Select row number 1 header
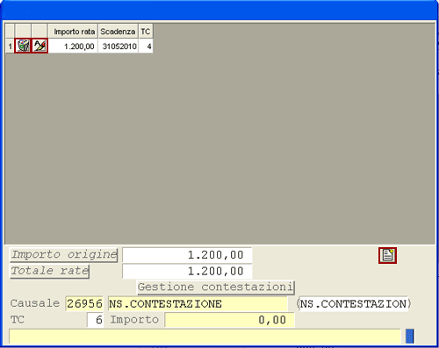This screenshot has width=439, height=348. (11, 46)
